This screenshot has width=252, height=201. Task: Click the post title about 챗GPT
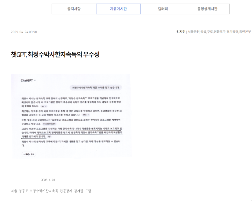coord(55,55)
